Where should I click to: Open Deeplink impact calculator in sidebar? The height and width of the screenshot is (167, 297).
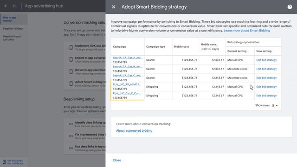(13, 38)
